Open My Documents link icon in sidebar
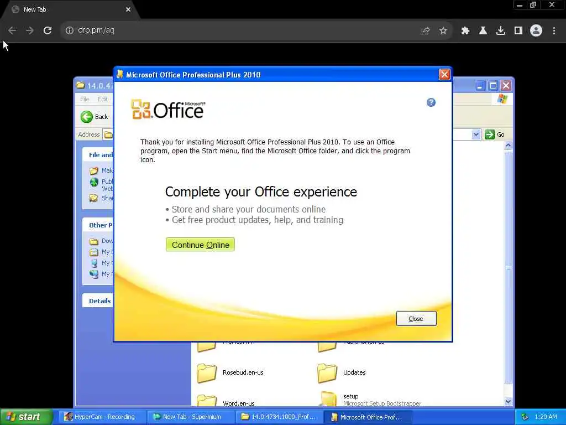566x425 pixels. click(x=94, y=252)
